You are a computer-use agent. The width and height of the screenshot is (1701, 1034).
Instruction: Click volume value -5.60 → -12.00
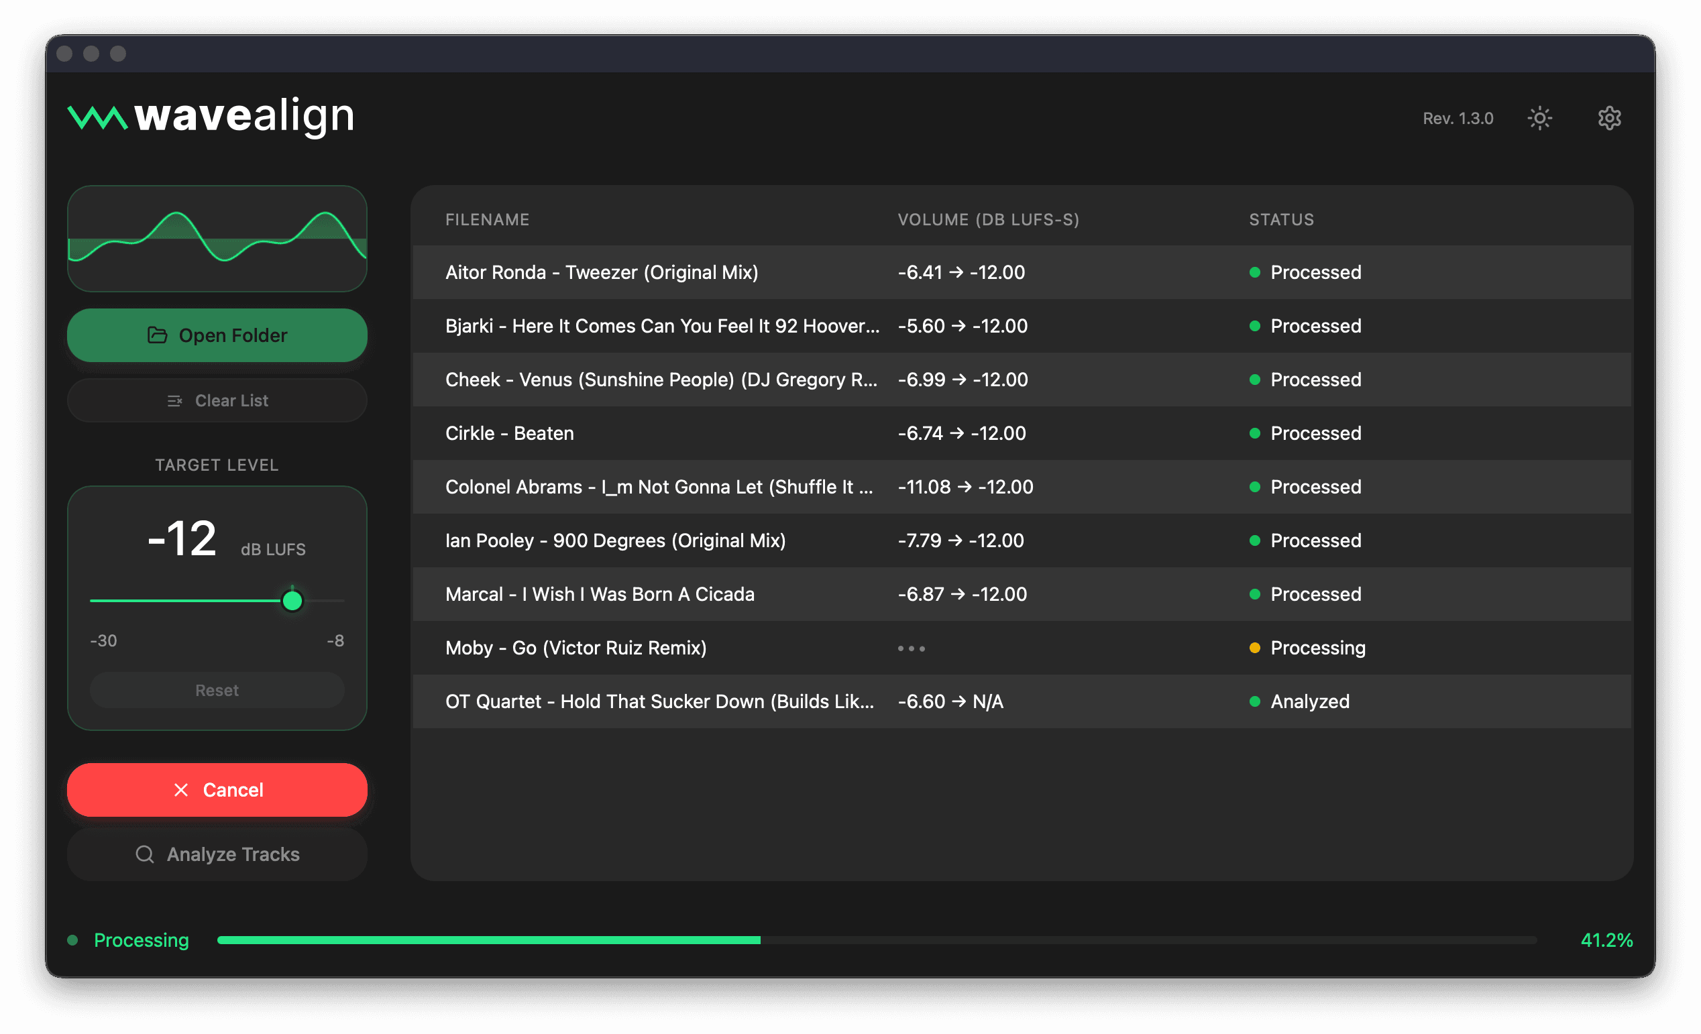pos(963,326)
